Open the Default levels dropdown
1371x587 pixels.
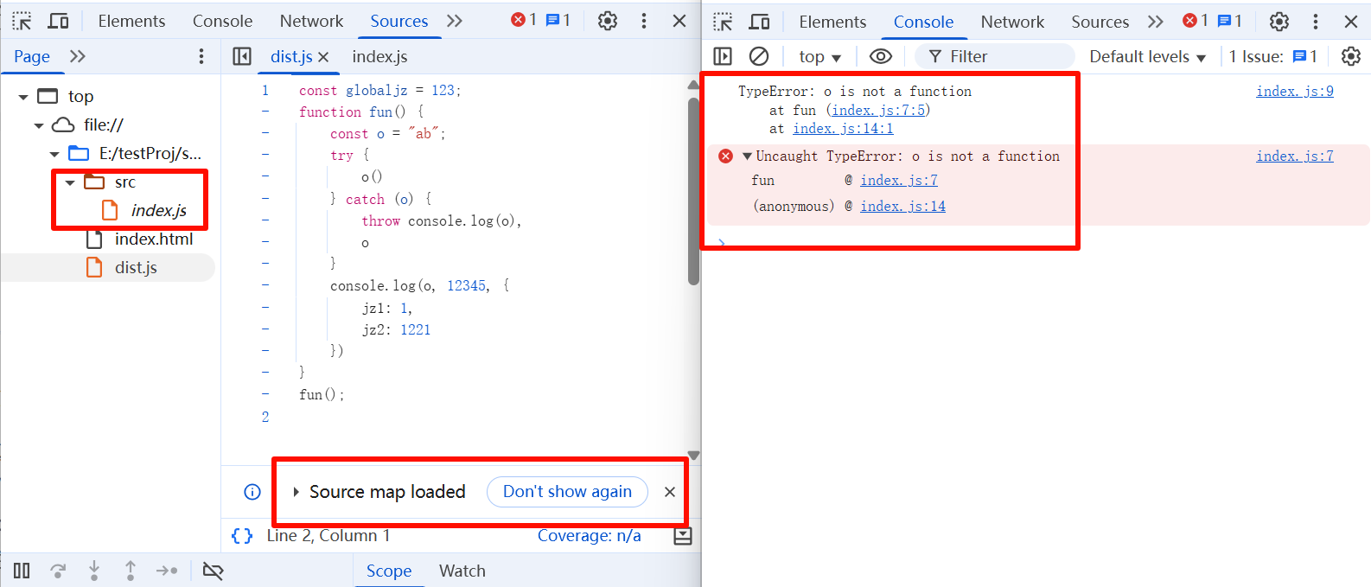coord(1147,56)
